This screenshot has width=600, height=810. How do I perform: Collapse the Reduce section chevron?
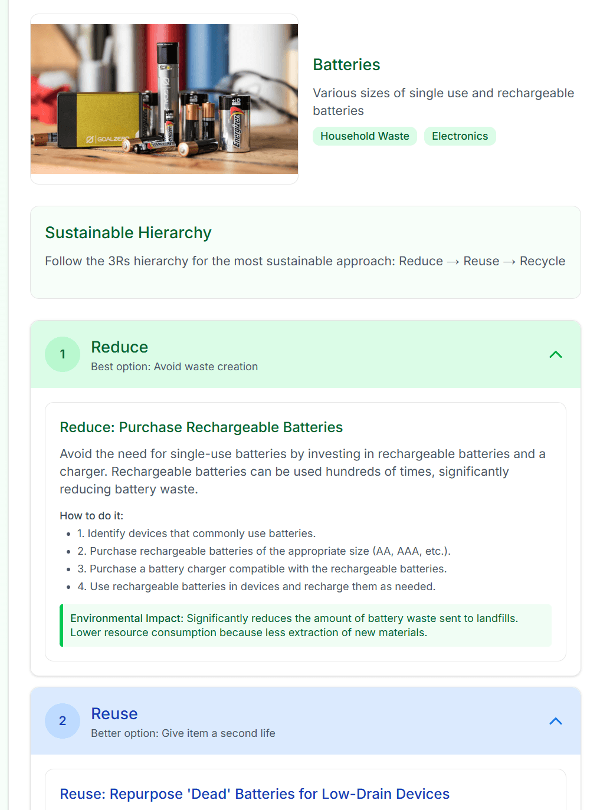tap(555, 354)
